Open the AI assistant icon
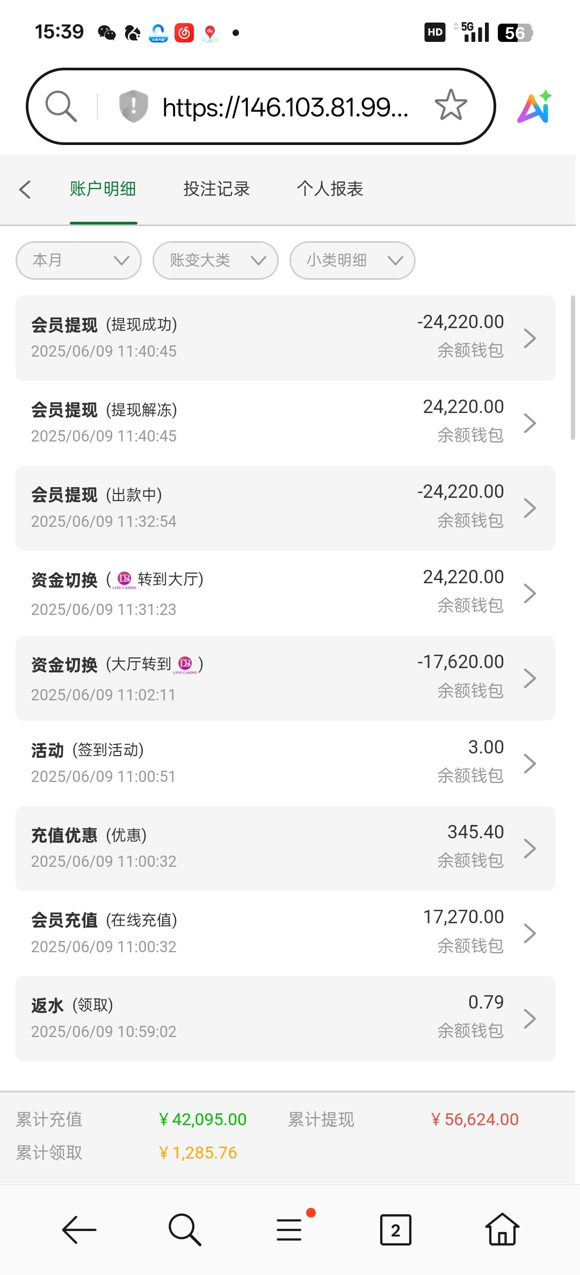This screenshot has height=1275, width=580. click(534, 106)
